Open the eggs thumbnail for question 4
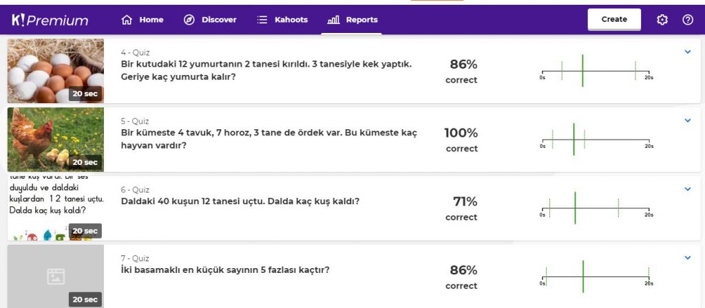 coord(56,71)
